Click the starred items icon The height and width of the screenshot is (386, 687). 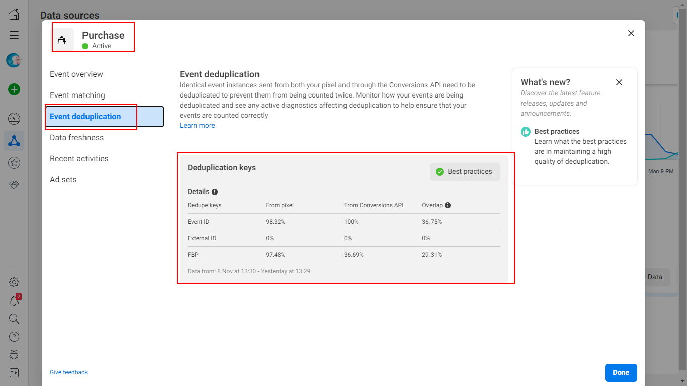tap(14, 162)
